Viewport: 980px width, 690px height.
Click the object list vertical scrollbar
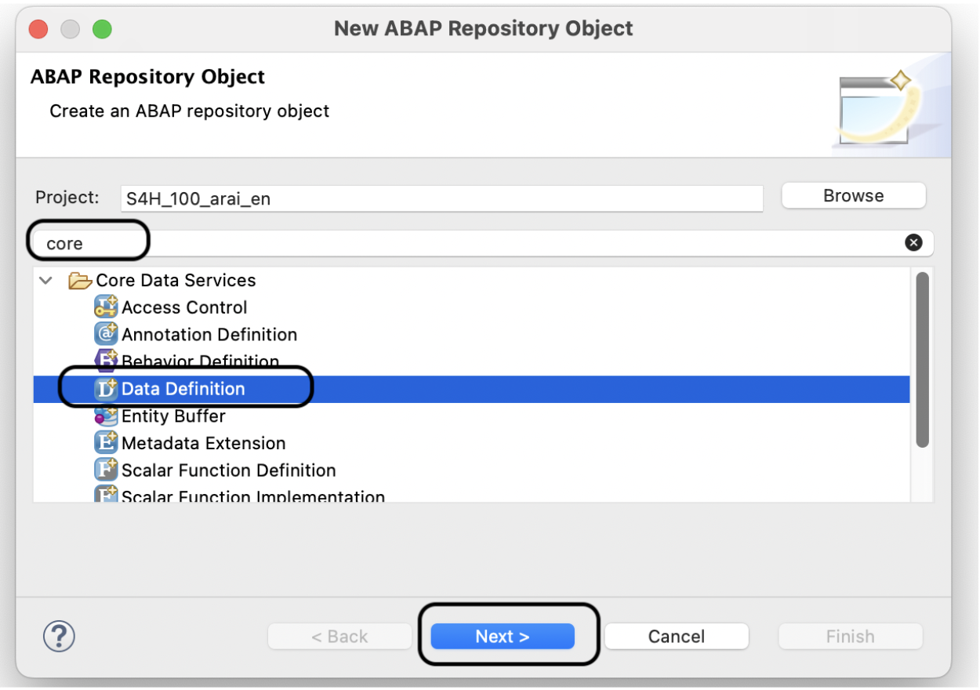922,360
